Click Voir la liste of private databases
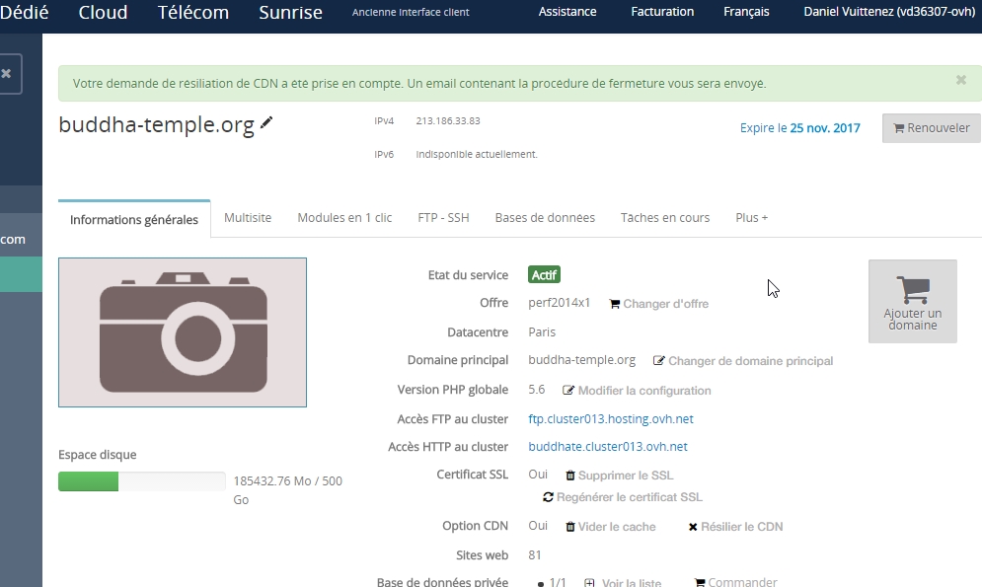 click(623, 582)
